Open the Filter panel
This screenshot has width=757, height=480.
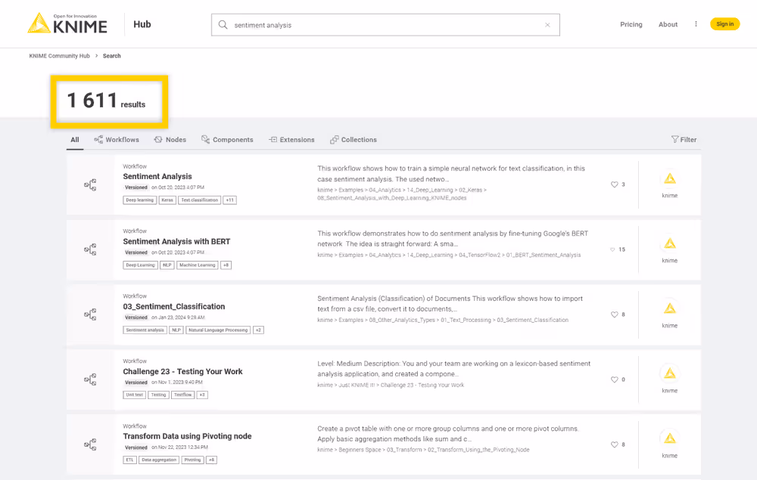[x=684, y=139]
